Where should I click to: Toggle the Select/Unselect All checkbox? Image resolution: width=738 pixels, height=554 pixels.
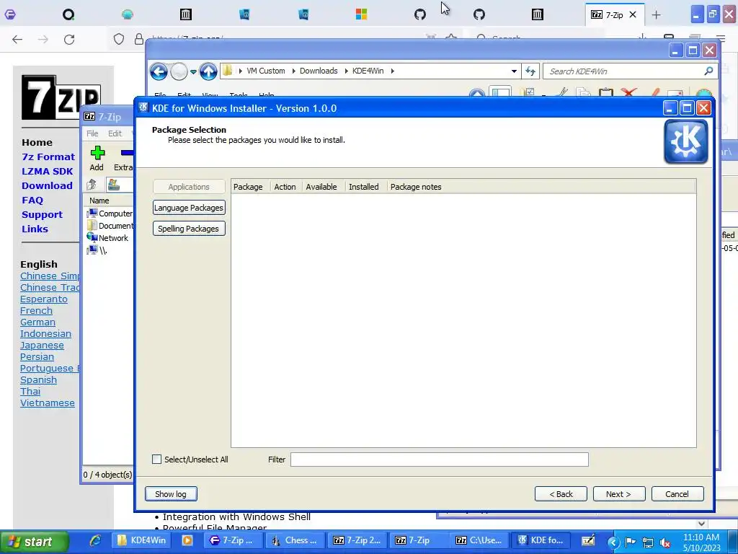156,460
